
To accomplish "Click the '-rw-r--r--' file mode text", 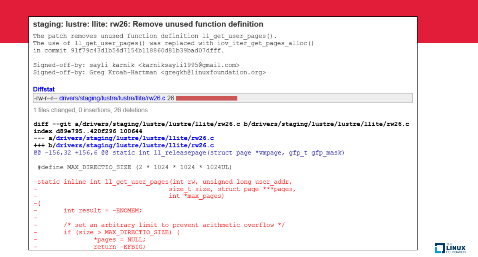I will coord(45,98).
